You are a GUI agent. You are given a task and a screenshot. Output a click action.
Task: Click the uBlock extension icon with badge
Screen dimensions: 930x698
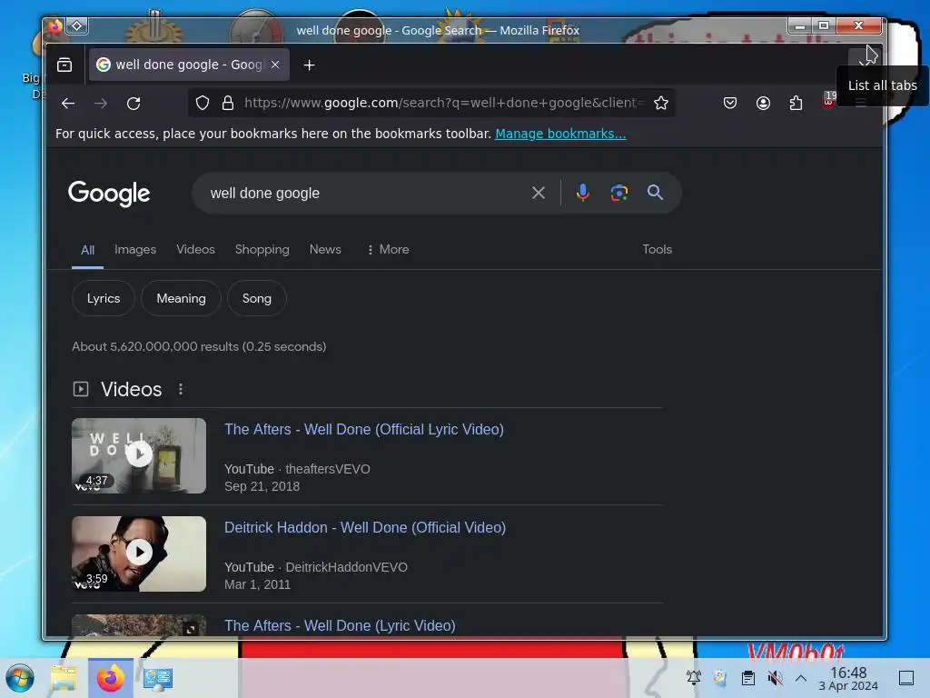click(828, 101)
